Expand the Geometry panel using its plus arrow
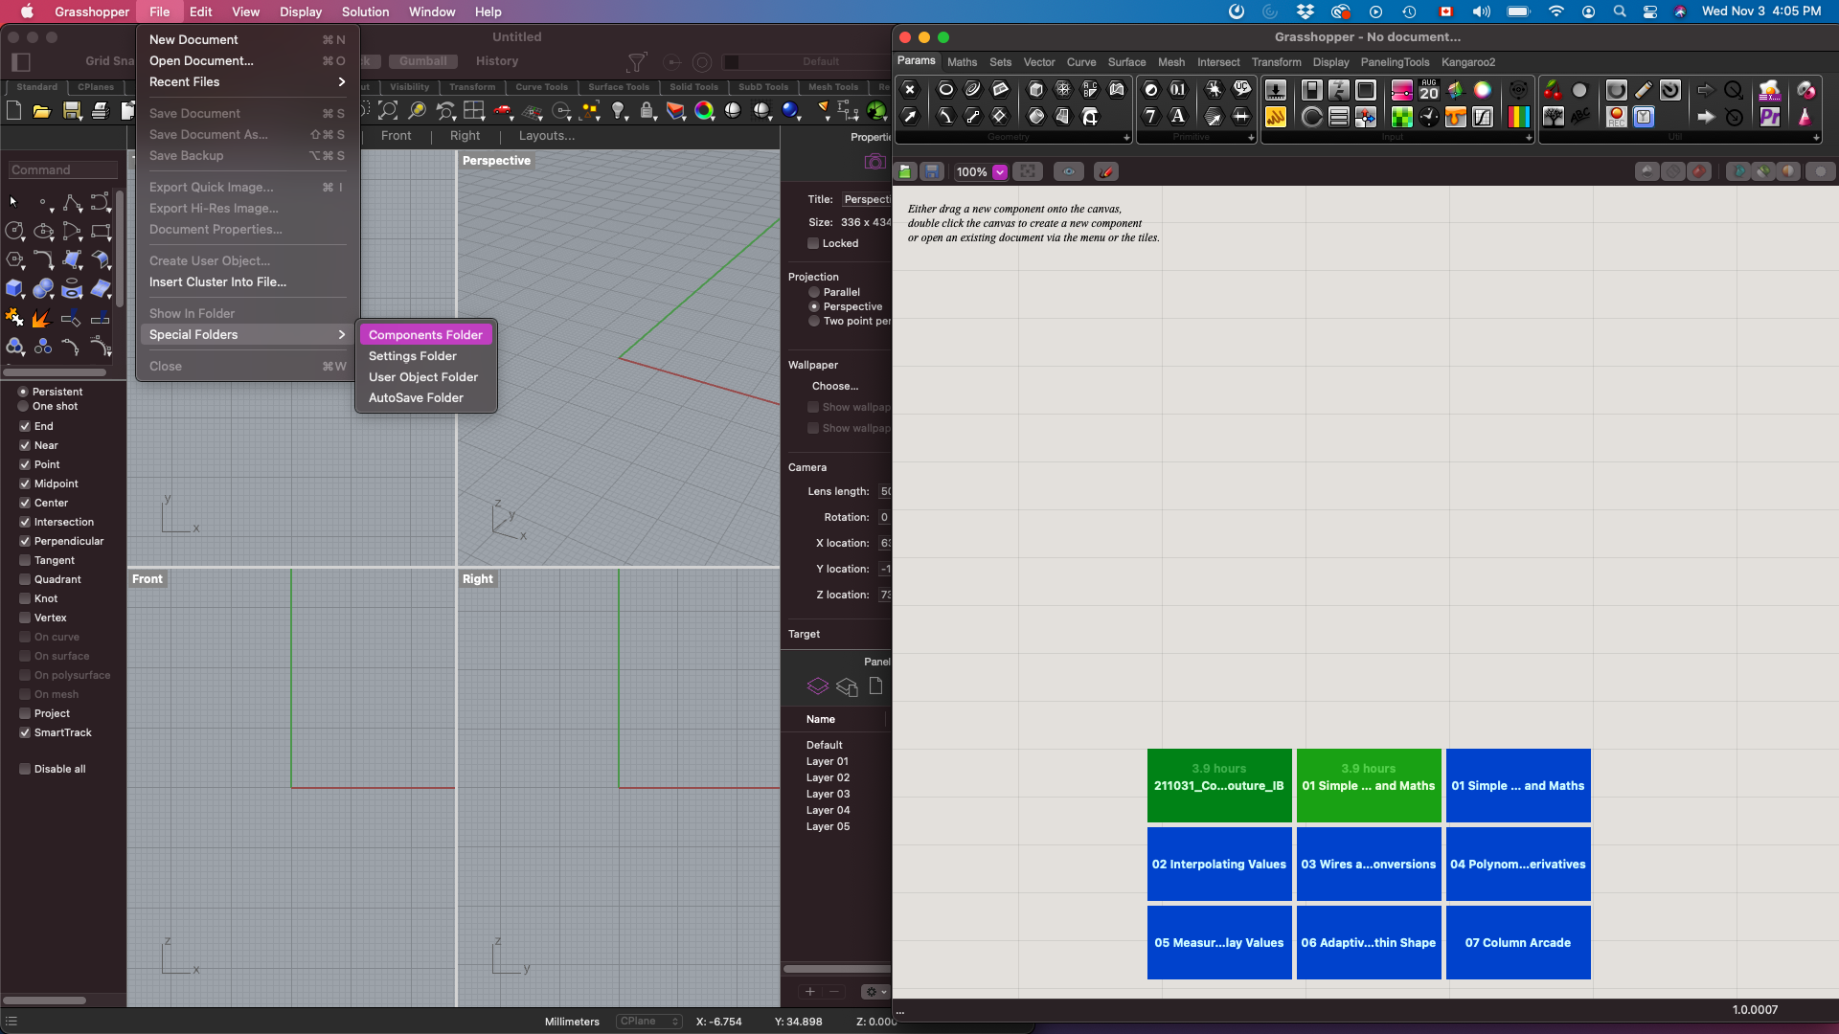This screenshot has height=1034, width=1839. point(1126,138)
